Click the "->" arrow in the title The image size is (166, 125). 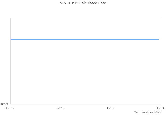(69, 3)
